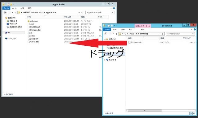The image size is (198, 118).
Task: Expand ネットワーク tree in bootstrap window
Action: click(x=105, y=60)
